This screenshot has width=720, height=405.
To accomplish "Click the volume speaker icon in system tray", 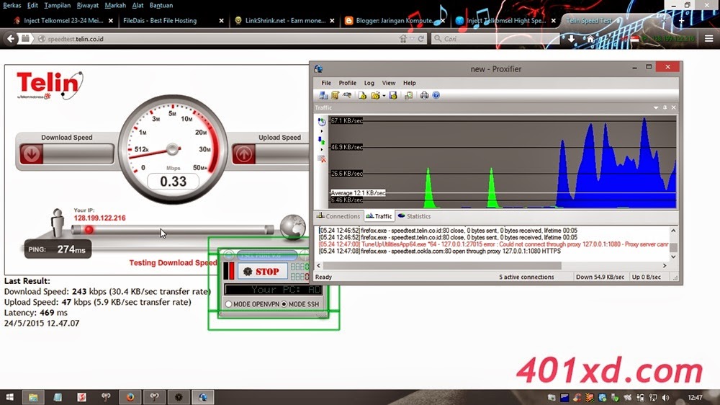I will click(x=665, y=398).
